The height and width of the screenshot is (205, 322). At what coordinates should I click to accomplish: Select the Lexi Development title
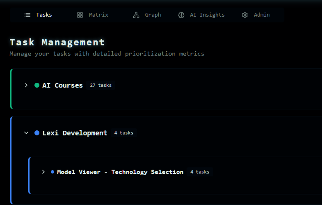tap(75, 133)
